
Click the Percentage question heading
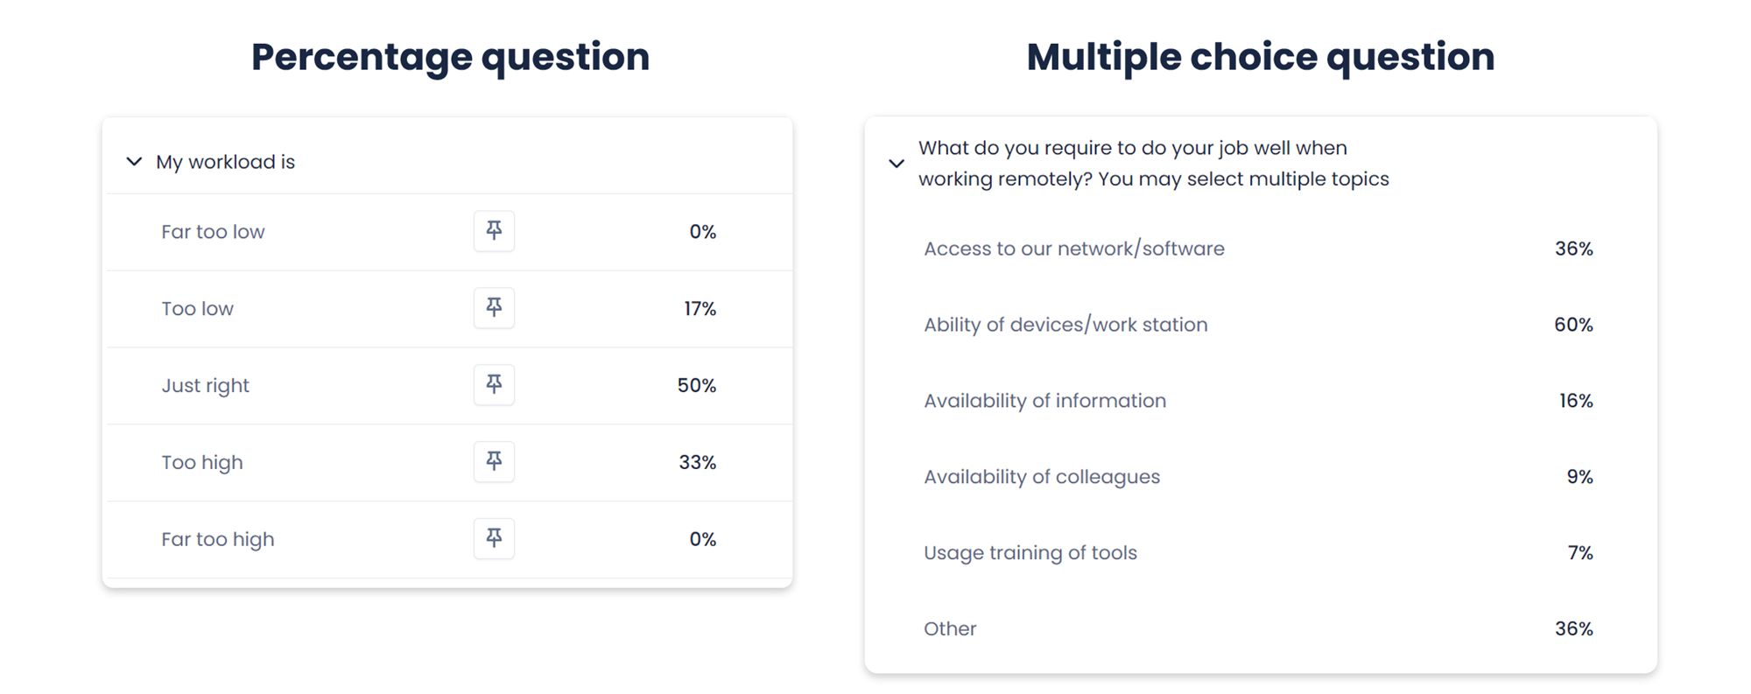450,57
